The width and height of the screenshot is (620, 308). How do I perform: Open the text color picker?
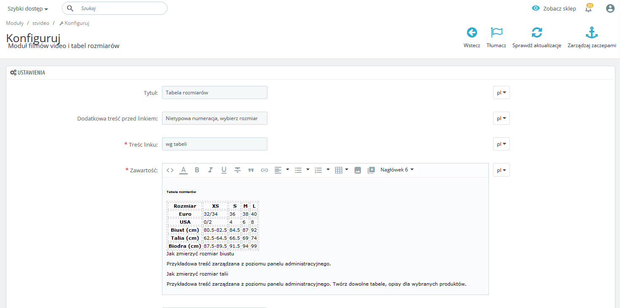(183, 170)
